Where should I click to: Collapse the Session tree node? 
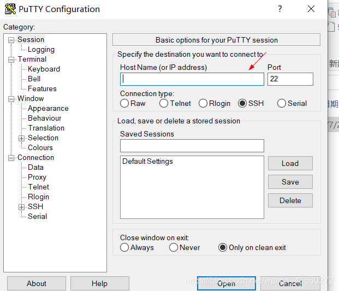pos(11,40)
